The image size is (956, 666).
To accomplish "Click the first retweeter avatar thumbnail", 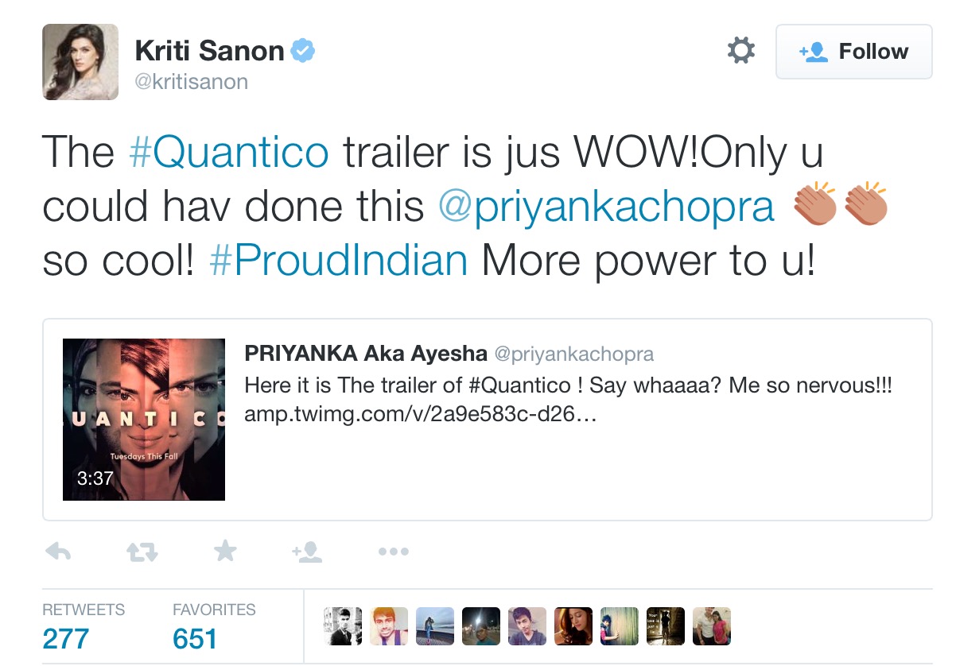I will click(x=343, y=626).
